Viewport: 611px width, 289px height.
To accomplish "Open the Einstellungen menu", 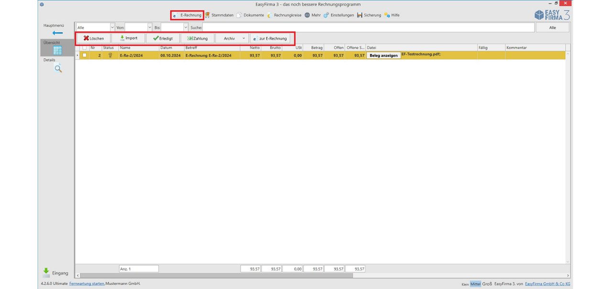I will click(338, 15).
